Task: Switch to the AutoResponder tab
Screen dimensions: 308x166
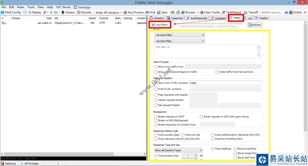Action: (197, 18)
